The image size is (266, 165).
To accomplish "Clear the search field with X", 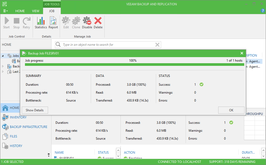I will pyautogui.click(x=157, y=45).
